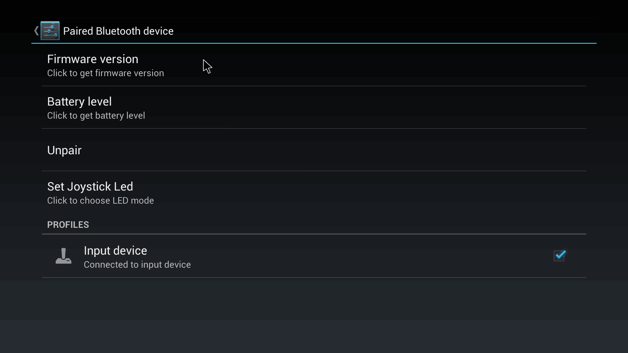Image resolution: width=628 pixels, height=353 pixels.
Task: Click blue checkmark on Input device row
Action: 560,255
